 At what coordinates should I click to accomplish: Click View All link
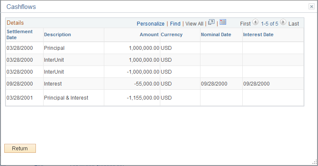(194, 24)
